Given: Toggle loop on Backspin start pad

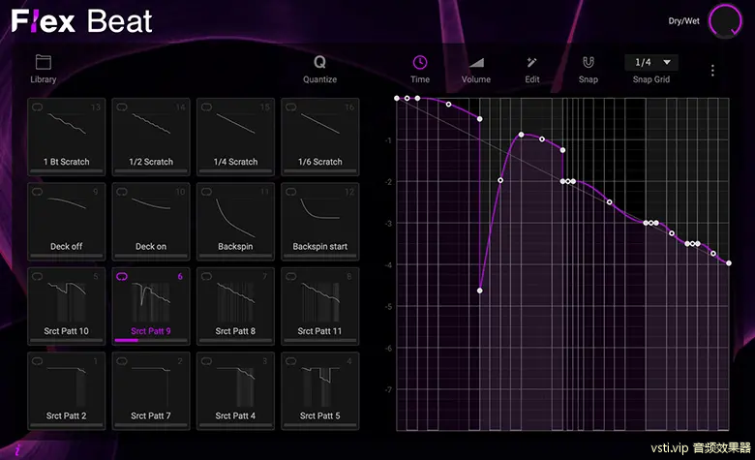Looking at the screenshot, I should 290,192.
